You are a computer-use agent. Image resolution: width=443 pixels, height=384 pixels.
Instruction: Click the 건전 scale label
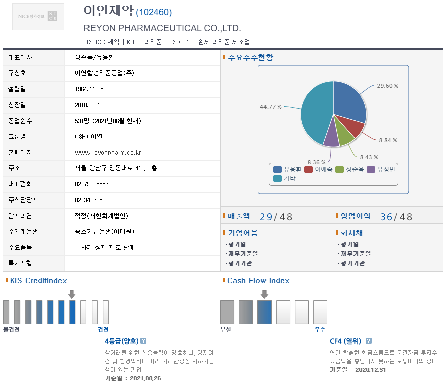pyautogui.click(x=103, y=330)
